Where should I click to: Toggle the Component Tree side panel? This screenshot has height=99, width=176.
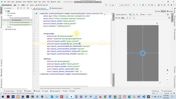pyautogui.click(x=113, y=80)
